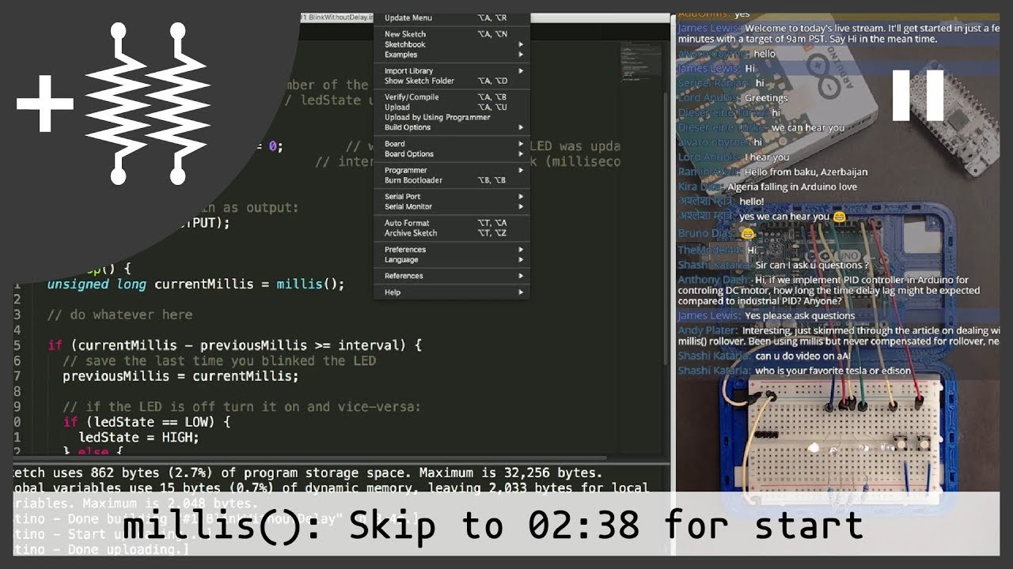Click the 'if (currentMillis - previousMillis >= interval)' line
The width and height of the screenshot is (1013, 569).
235,345
